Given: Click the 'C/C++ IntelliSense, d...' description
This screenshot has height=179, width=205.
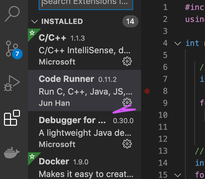Looking at the screenshot, I should (85, 51).
